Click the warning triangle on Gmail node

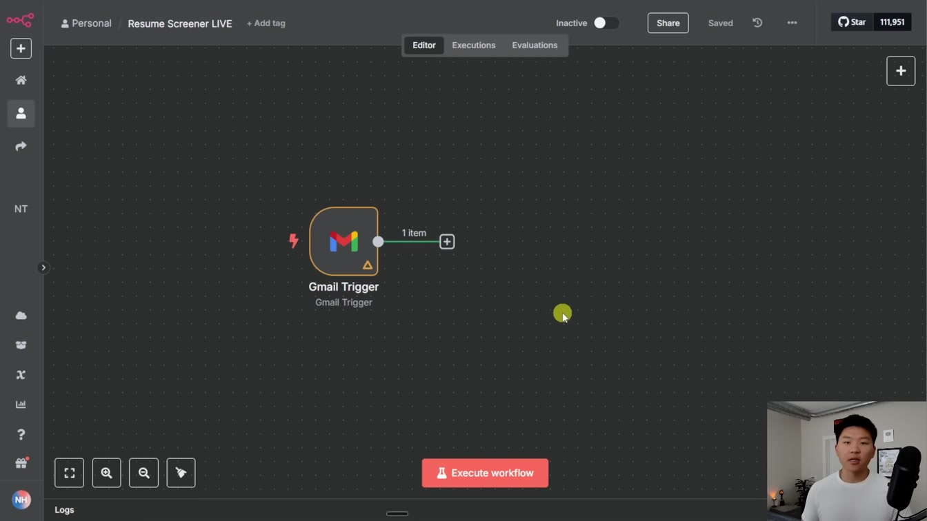[368, 265]
